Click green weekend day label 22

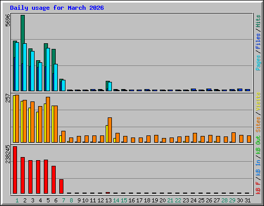pyautogui.click(x=178, y=200)
